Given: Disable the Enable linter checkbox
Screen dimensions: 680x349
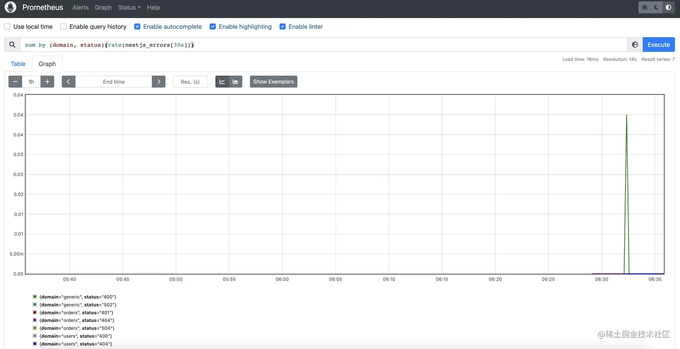Looking at the screenshot, I should [x=282, y=27].
